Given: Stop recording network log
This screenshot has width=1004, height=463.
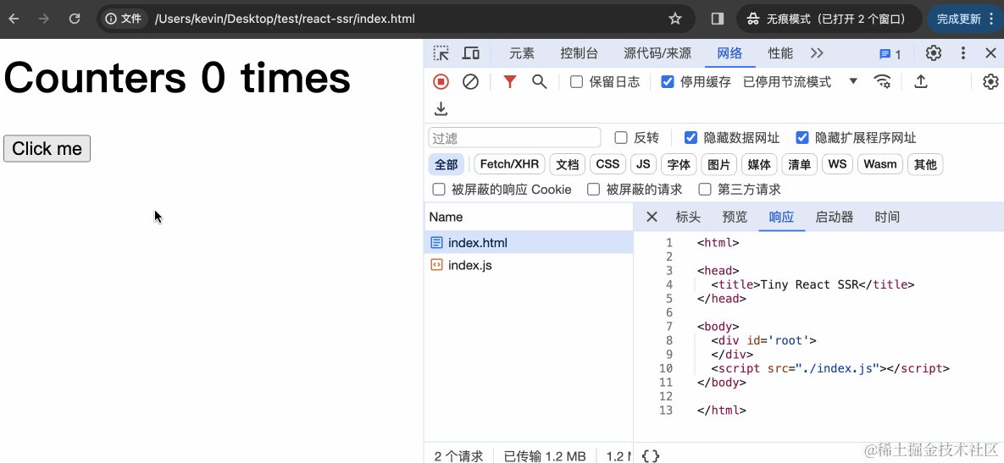Looking at the screenshot, I should 441,82.
